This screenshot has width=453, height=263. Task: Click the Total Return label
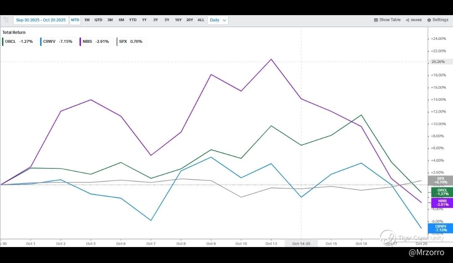pyautogui.click(x=14, y=32)
